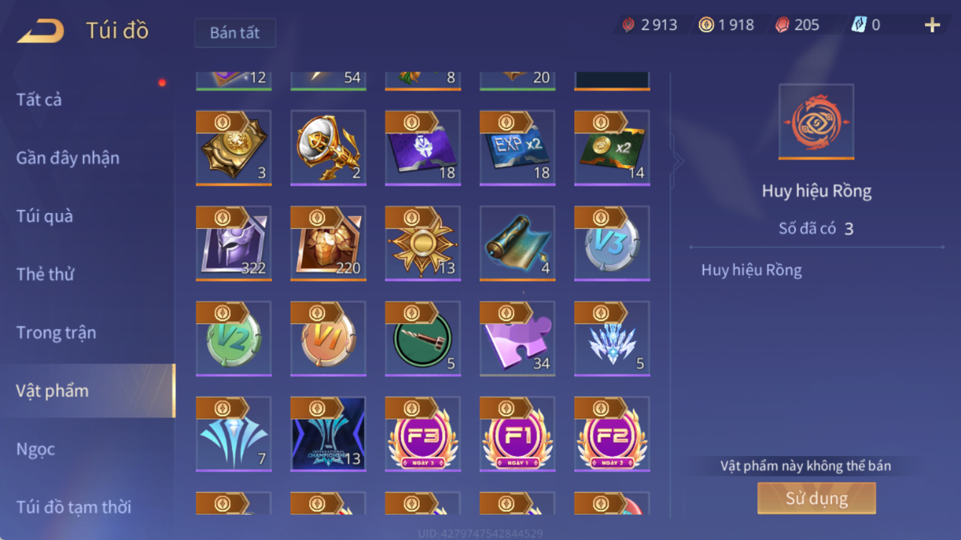Screen dimensions: 961x540
Task: Click the Bán tất button
Action: [235, 33]
